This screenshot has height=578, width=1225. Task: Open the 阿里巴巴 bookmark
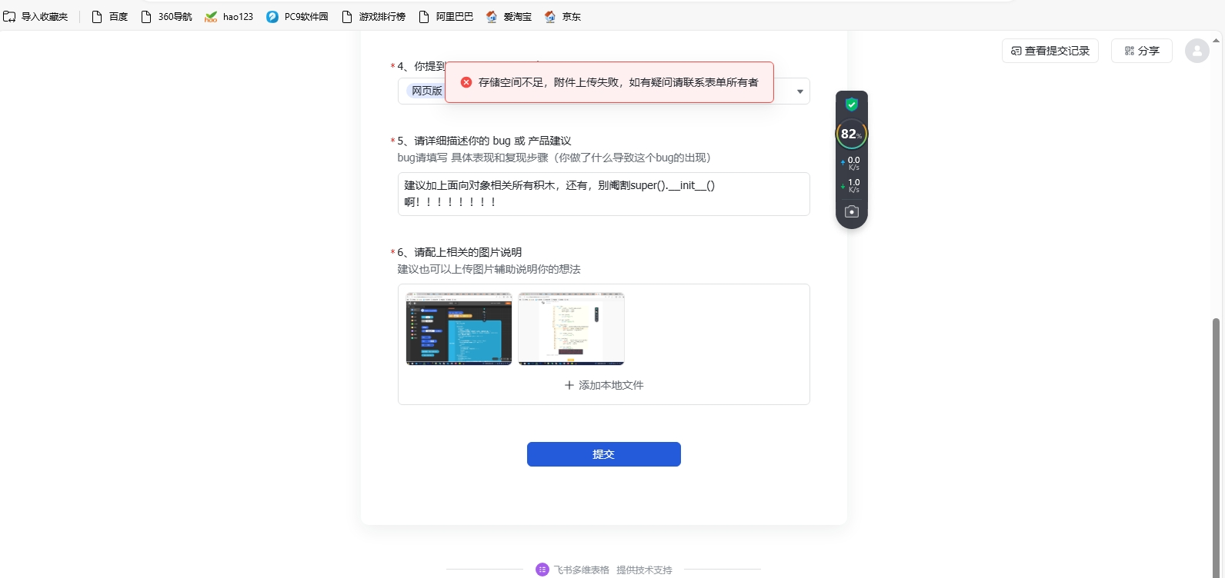click(446, 16)
